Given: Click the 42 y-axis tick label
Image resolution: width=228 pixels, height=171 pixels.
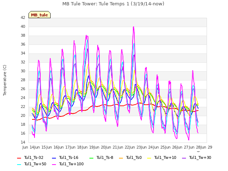Looking at the screenshot, I should pos(23,18).
